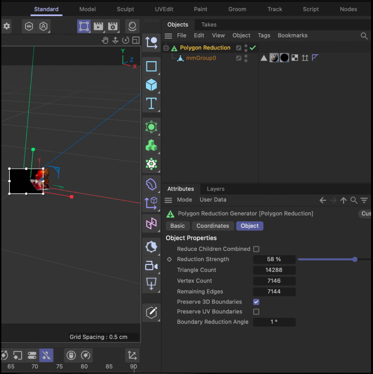Screen dimensions: 373x374
Task: Open the Objects manager hamburger menu
Action: (168, 36)
